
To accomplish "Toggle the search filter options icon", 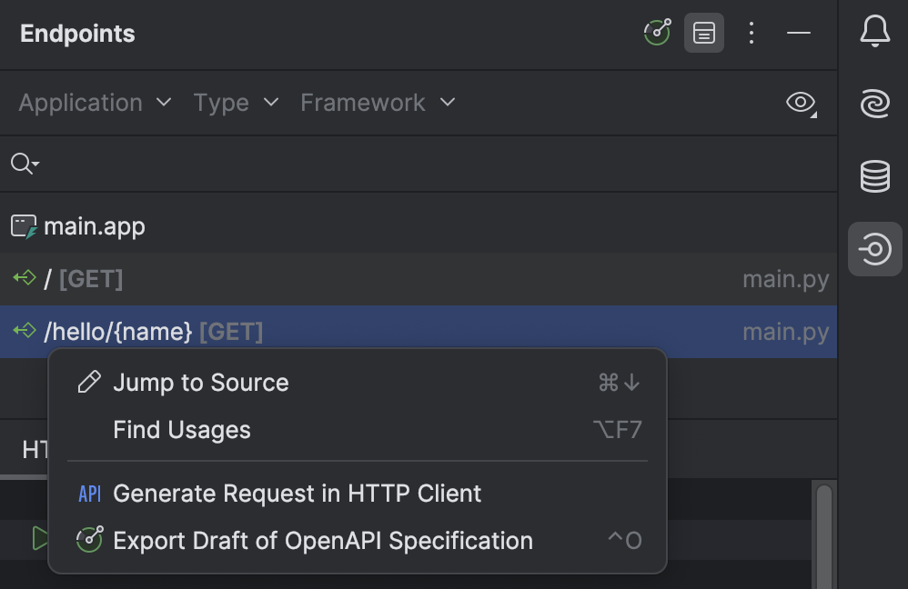I will click(23, 164).
